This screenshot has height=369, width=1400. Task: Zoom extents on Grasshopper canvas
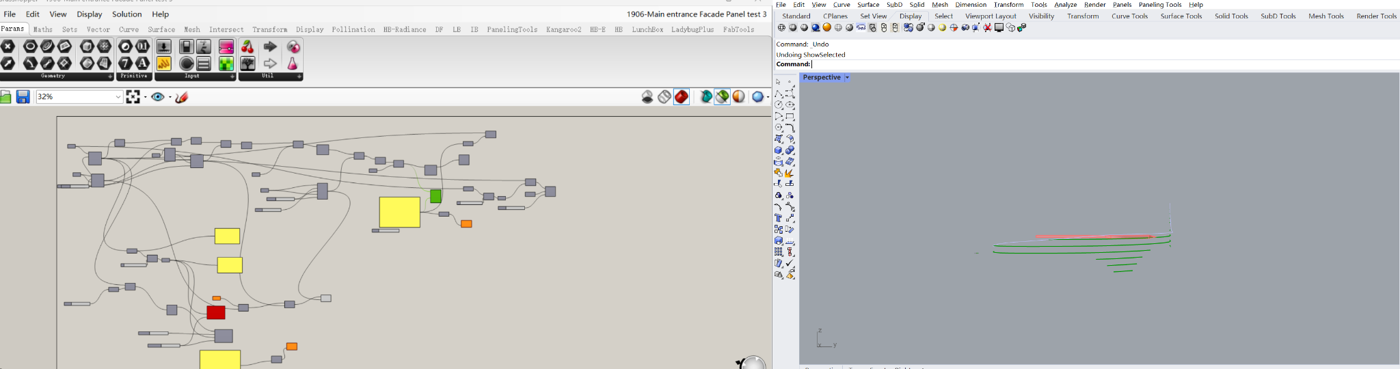(x=133, y=97)
